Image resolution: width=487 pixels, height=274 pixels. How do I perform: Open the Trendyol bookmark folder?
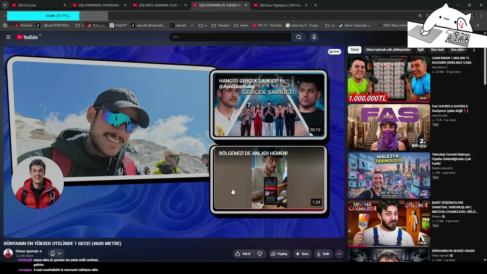[221, 25]
